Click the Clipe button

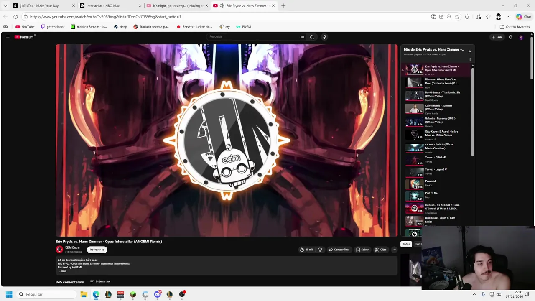381,250
